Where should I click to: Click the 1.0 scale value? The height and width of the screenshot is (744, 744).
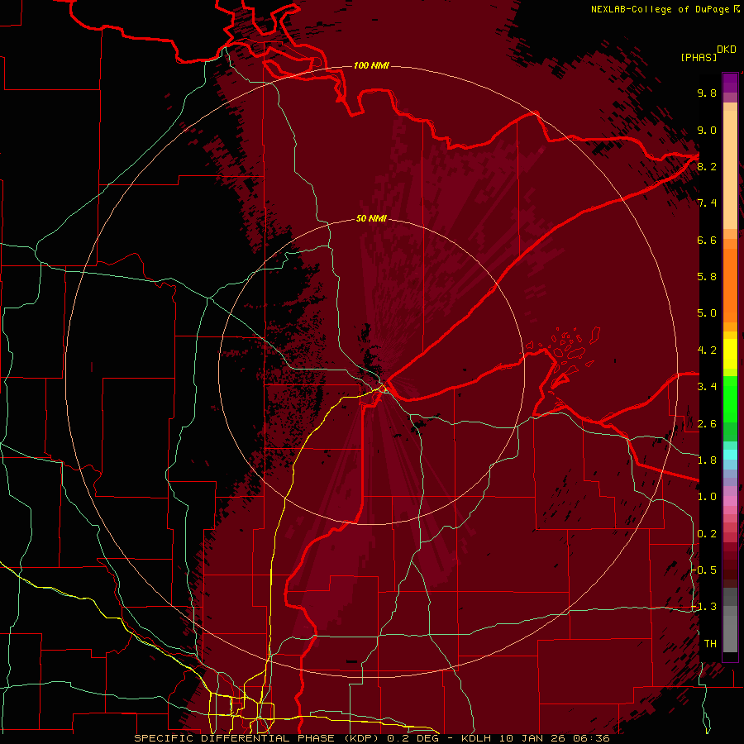707,497
